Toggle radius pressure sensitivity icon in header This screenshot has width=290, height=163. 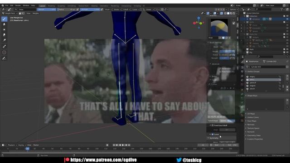pos(77,10)
